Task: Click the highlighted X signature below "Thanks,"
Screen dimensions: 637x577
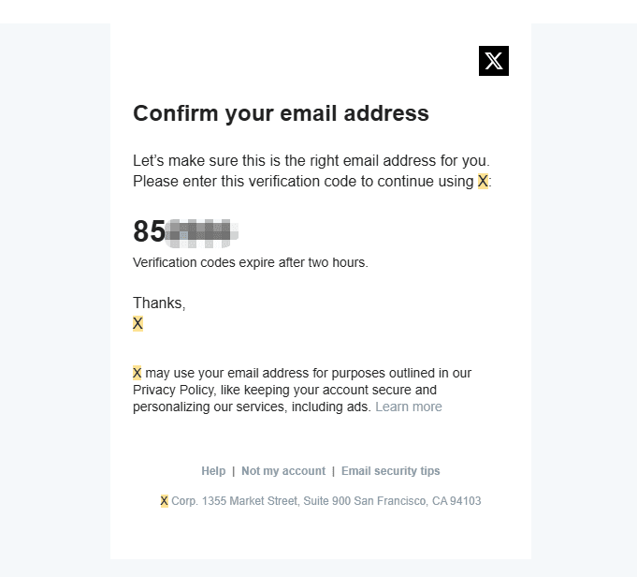Action: pos(138,324)
